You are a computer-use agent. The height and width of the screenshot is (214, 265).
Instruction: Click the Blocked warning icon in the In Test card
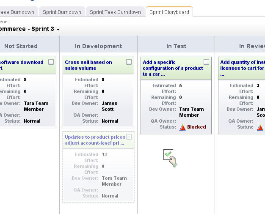[182, 127]
